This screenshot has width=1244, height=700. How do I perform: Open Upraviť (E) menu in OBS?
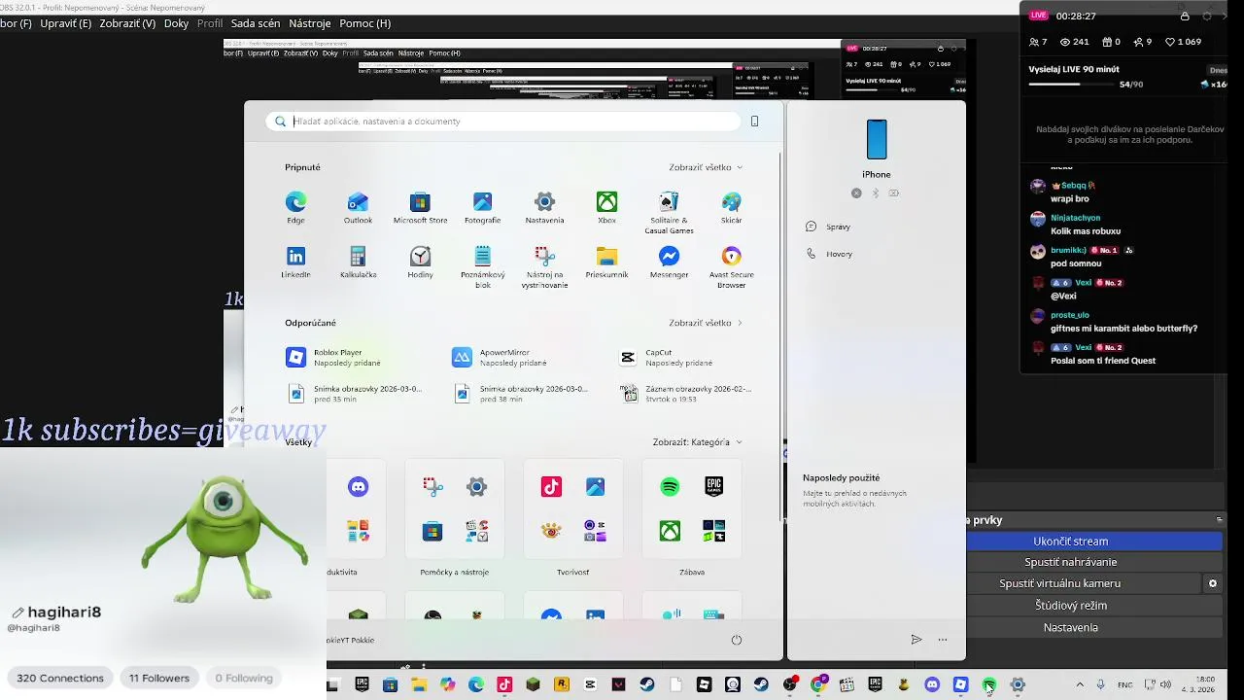pos(66,23)
